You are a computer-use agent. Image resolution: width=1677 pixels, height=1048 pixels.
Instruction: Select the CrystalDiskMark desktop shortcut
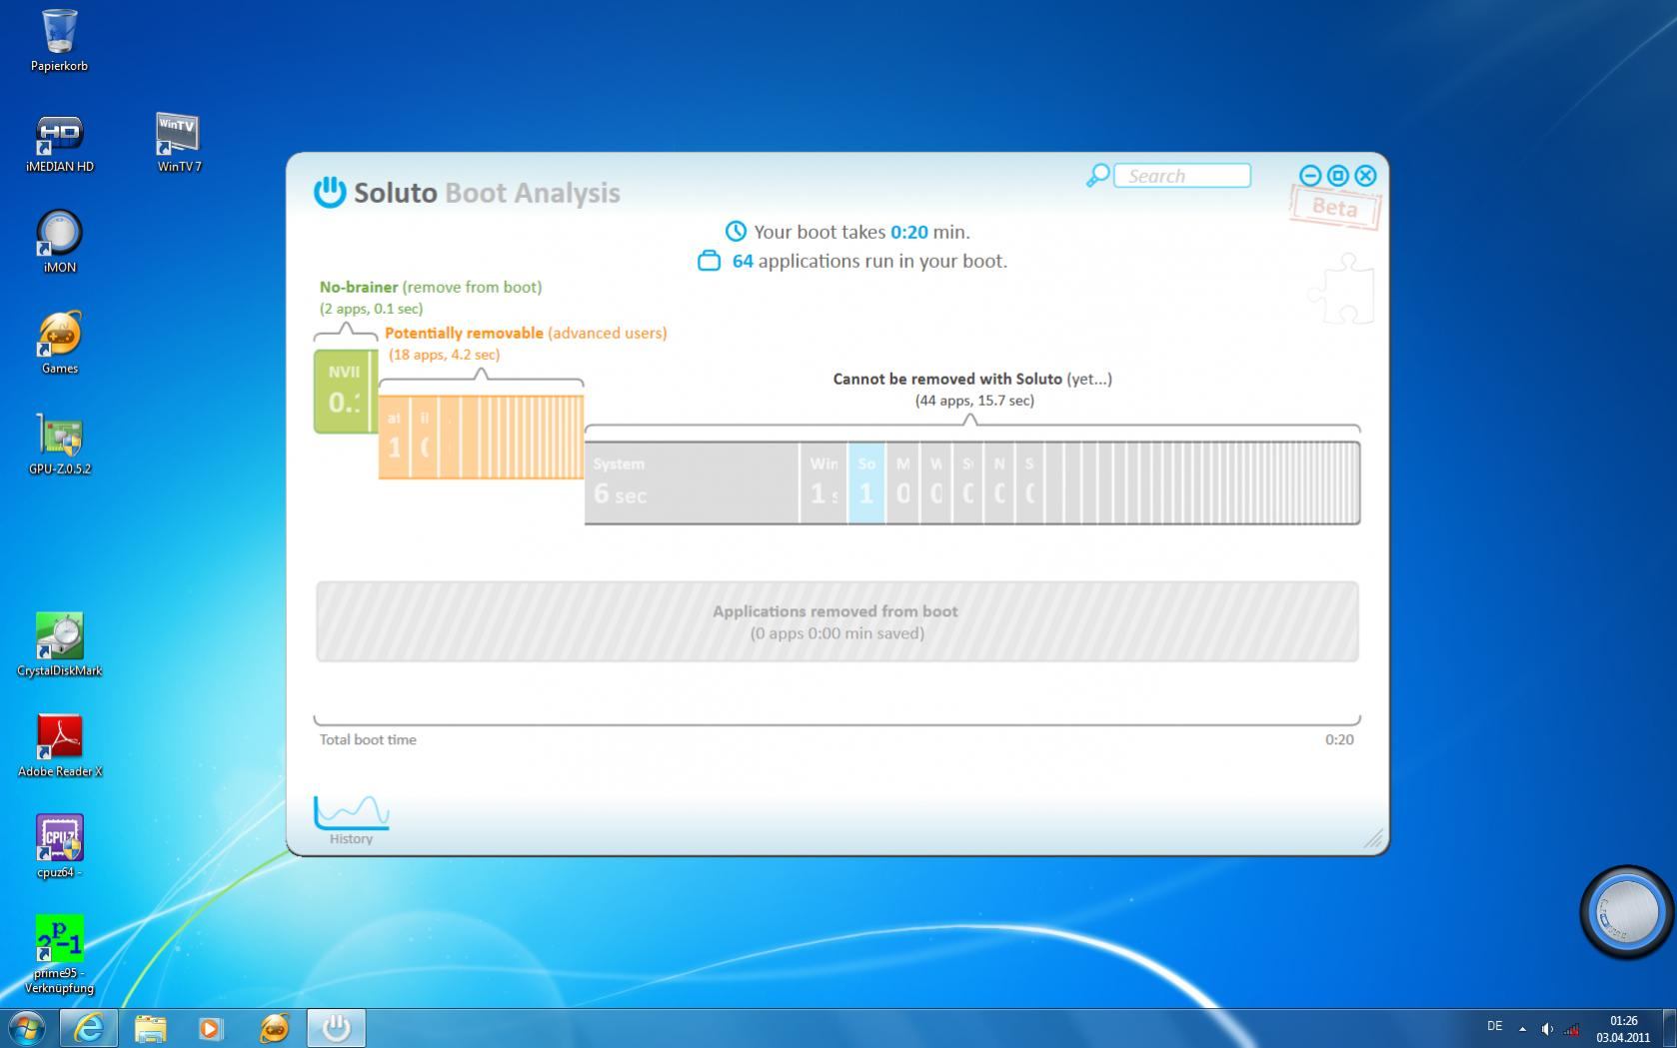[59, 645]
